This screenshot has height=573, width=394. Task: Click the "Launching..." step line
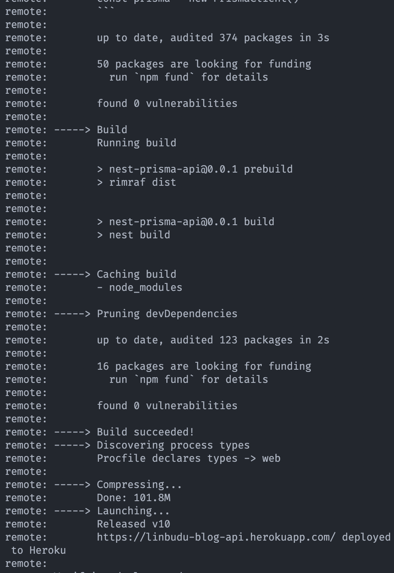pos(133,511)
